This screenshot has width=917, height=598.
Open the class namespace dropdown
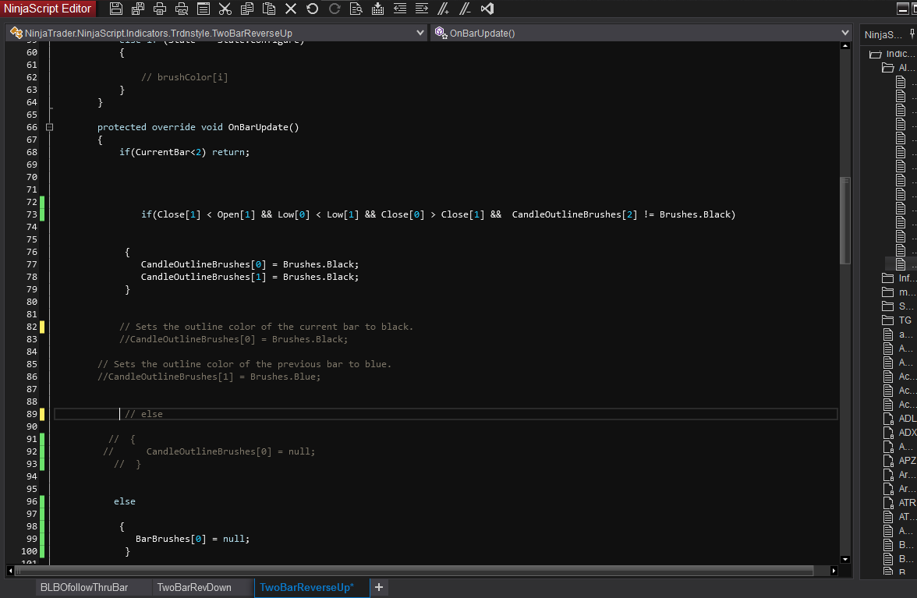(420, 33)
